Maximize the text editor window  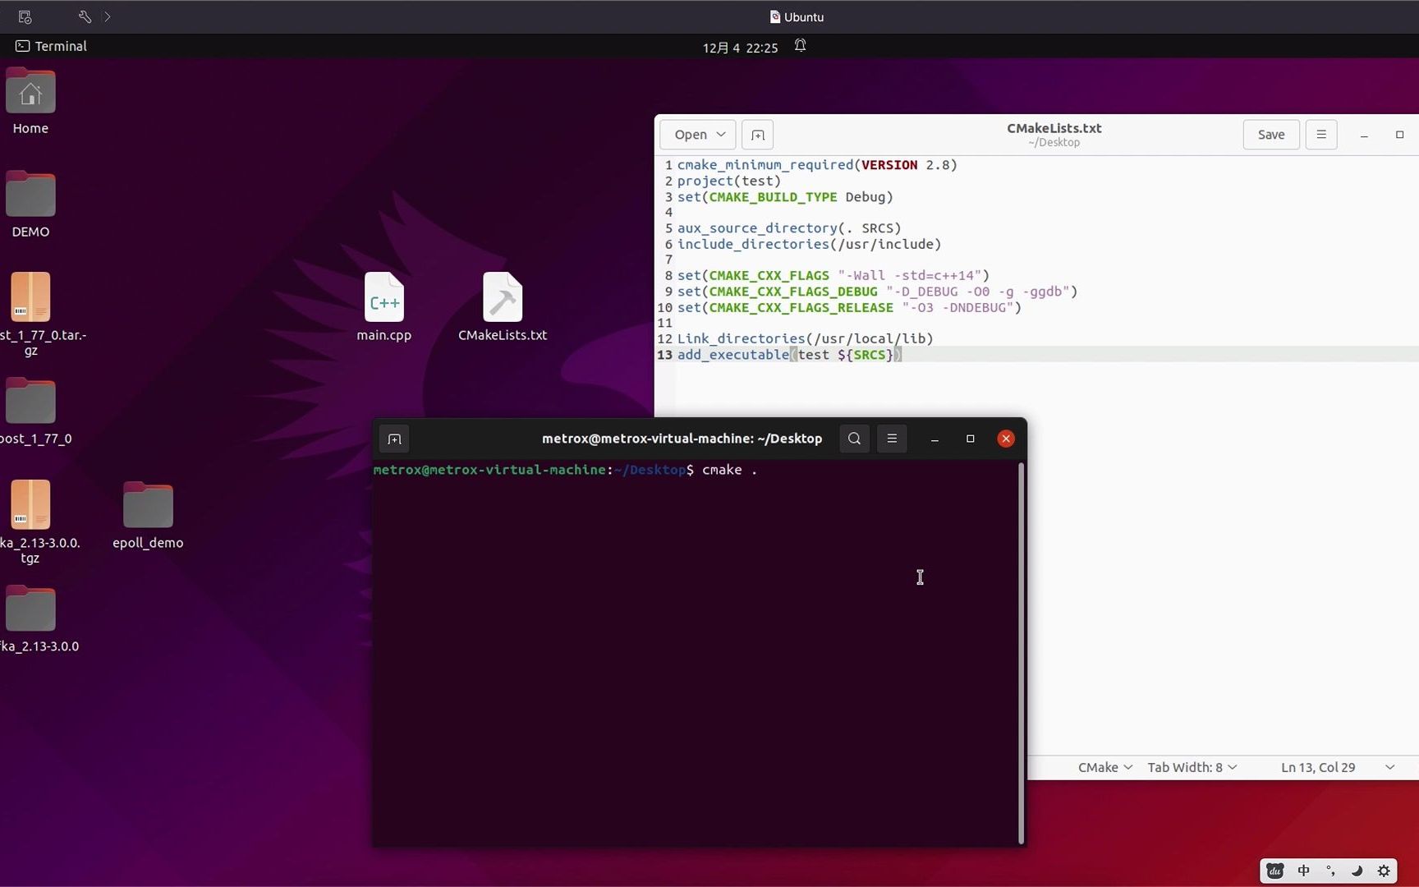click(x=1400, y=135)
